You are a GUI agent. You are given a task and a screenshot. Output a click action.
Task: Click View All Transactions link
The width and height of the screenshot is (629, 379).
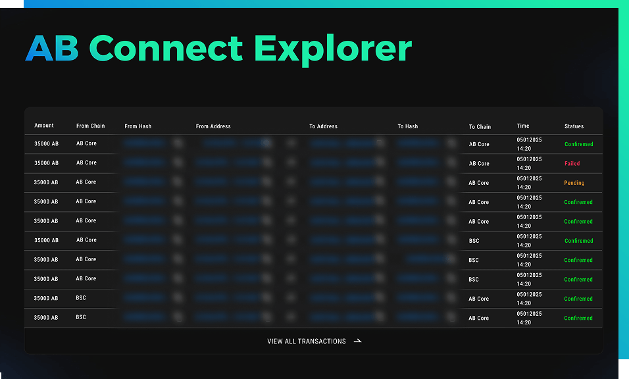tap(306, 341)
